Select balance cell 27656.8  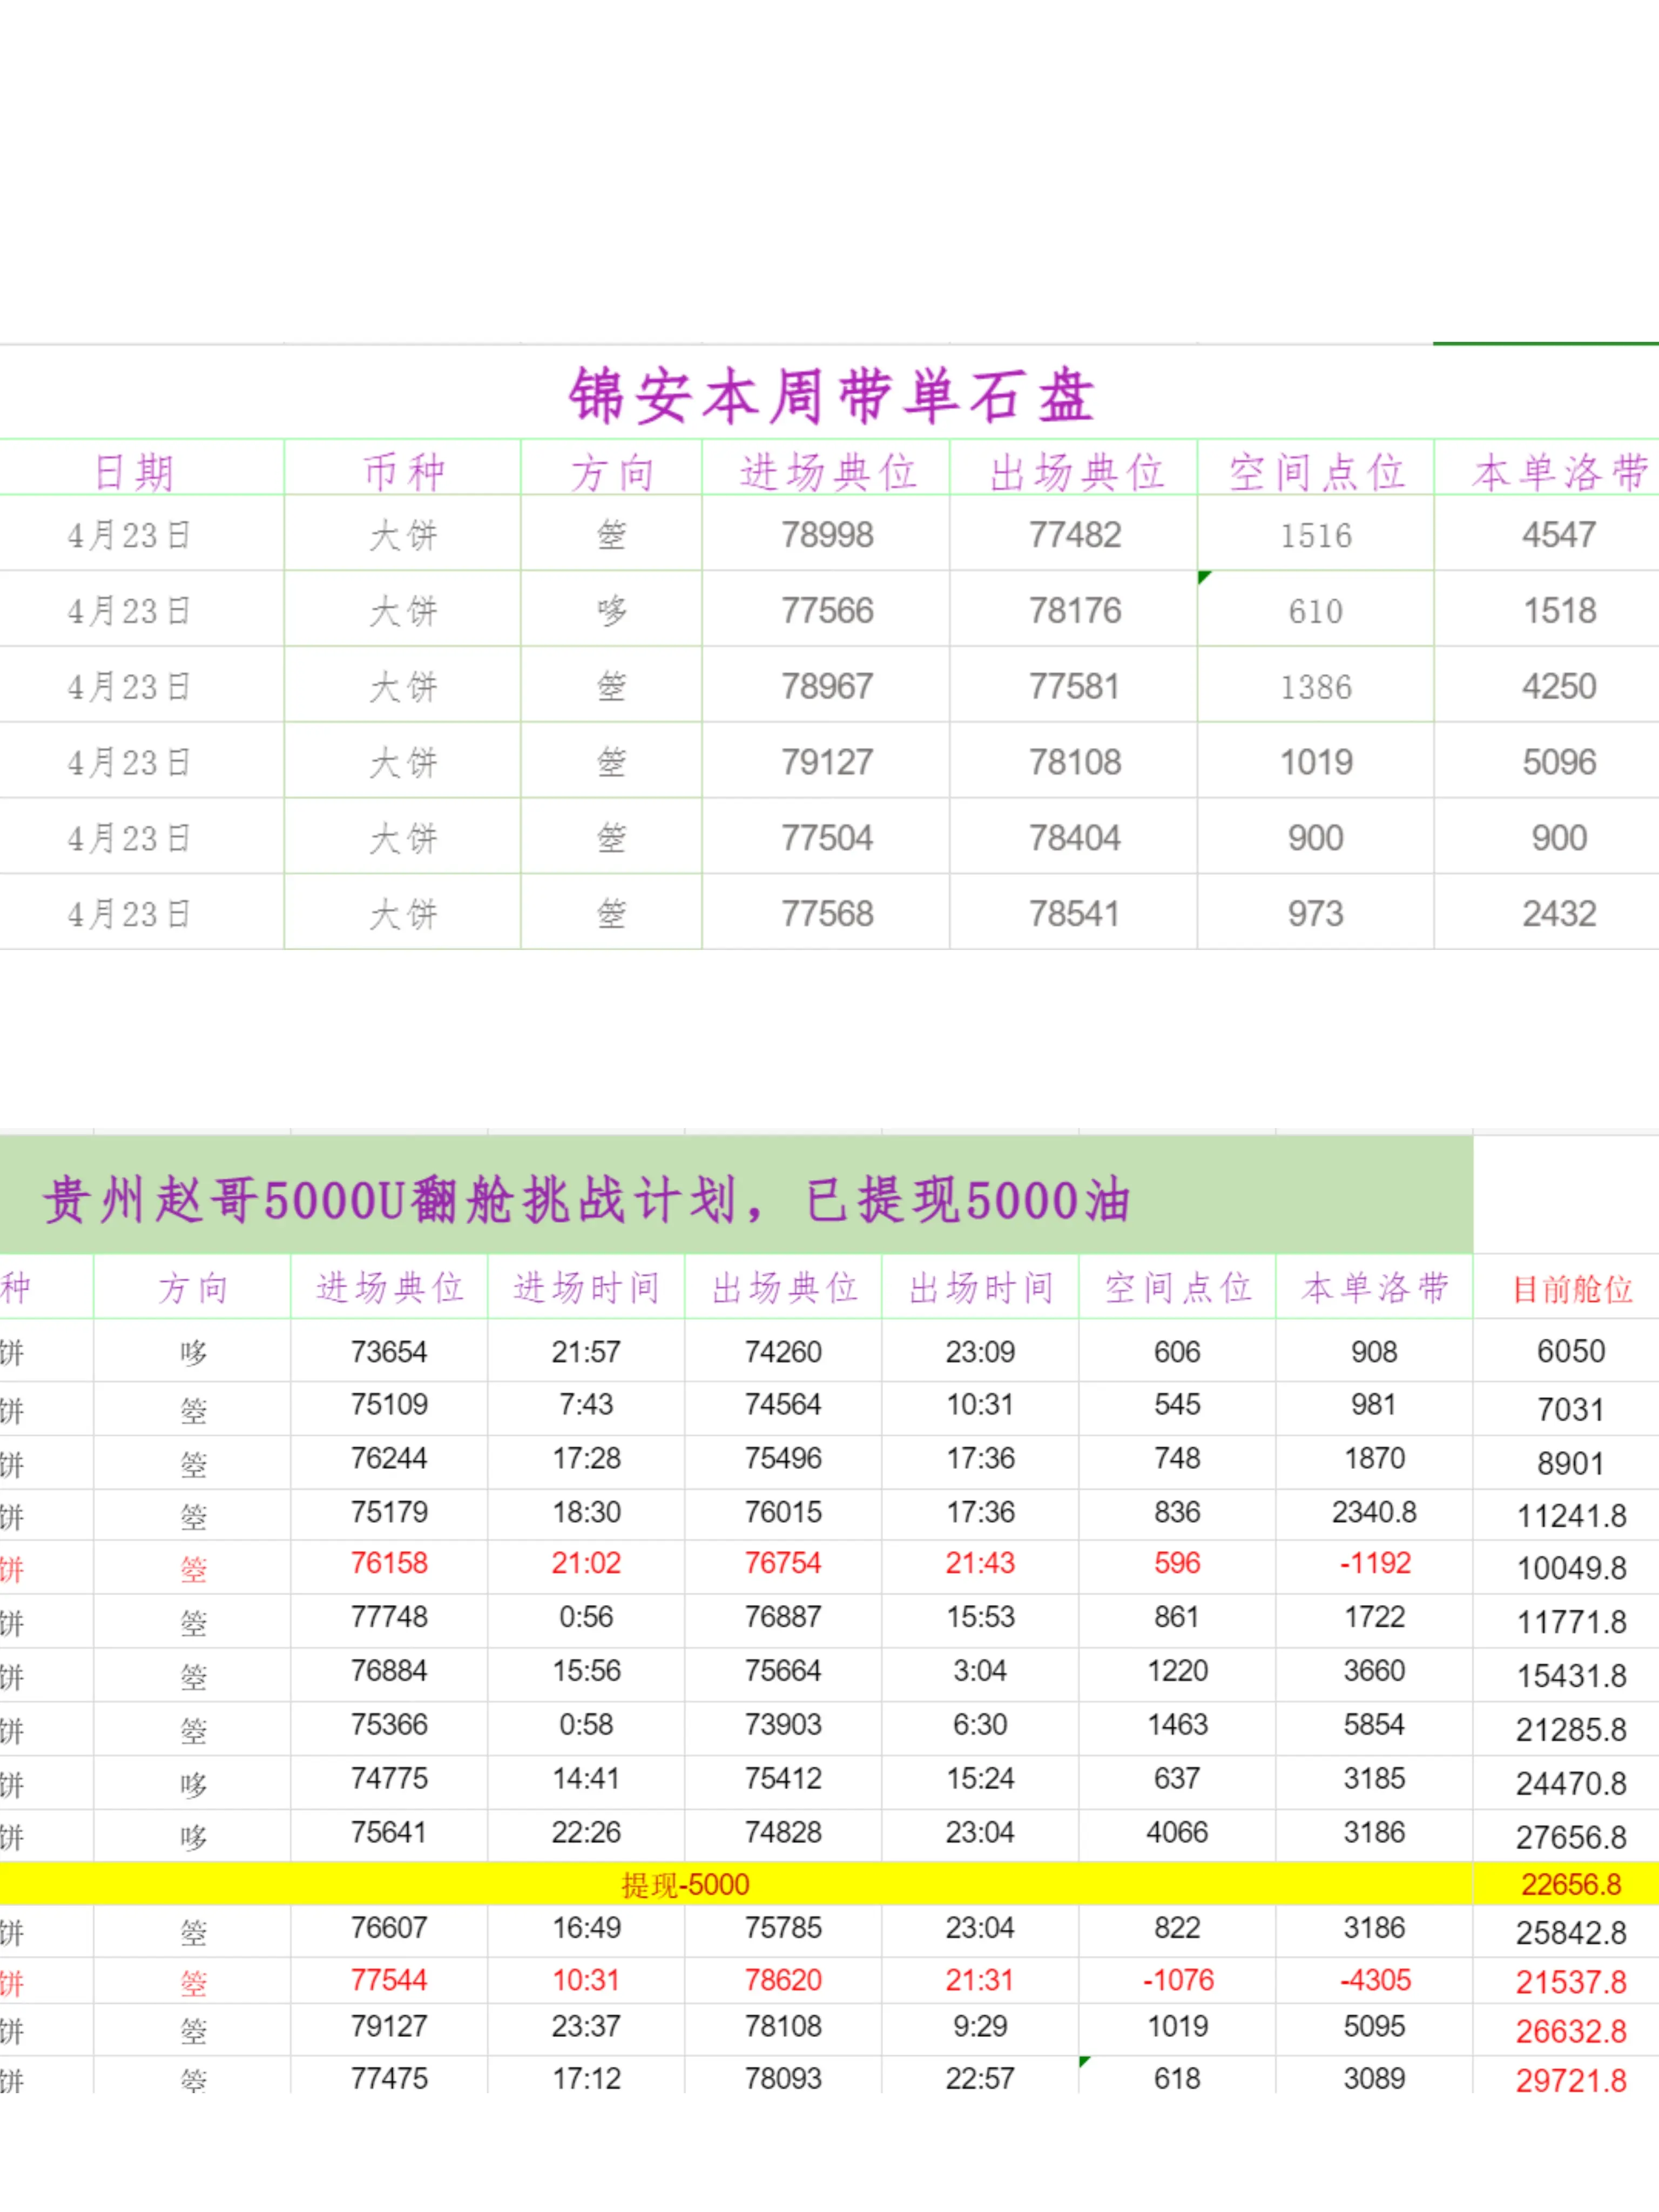point(1571,1837)
